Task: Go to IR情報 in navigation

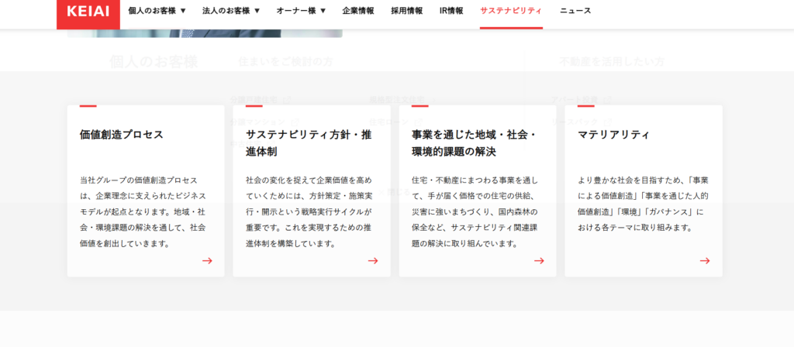Action: pos(451,11)
